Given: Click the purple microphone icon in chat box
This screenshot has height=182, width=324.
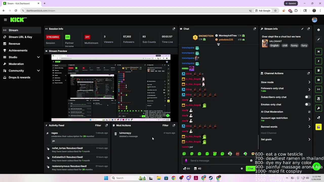Looking at the screenshot, I should 186,161.
